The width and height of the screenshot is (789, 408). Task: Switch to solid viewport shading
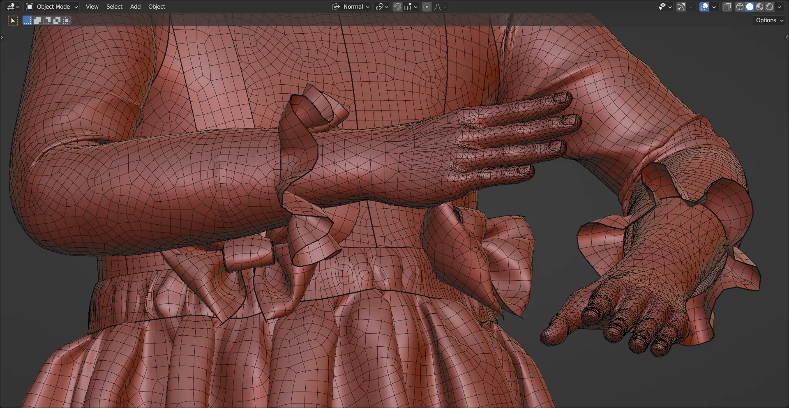[x=750, y=7]
